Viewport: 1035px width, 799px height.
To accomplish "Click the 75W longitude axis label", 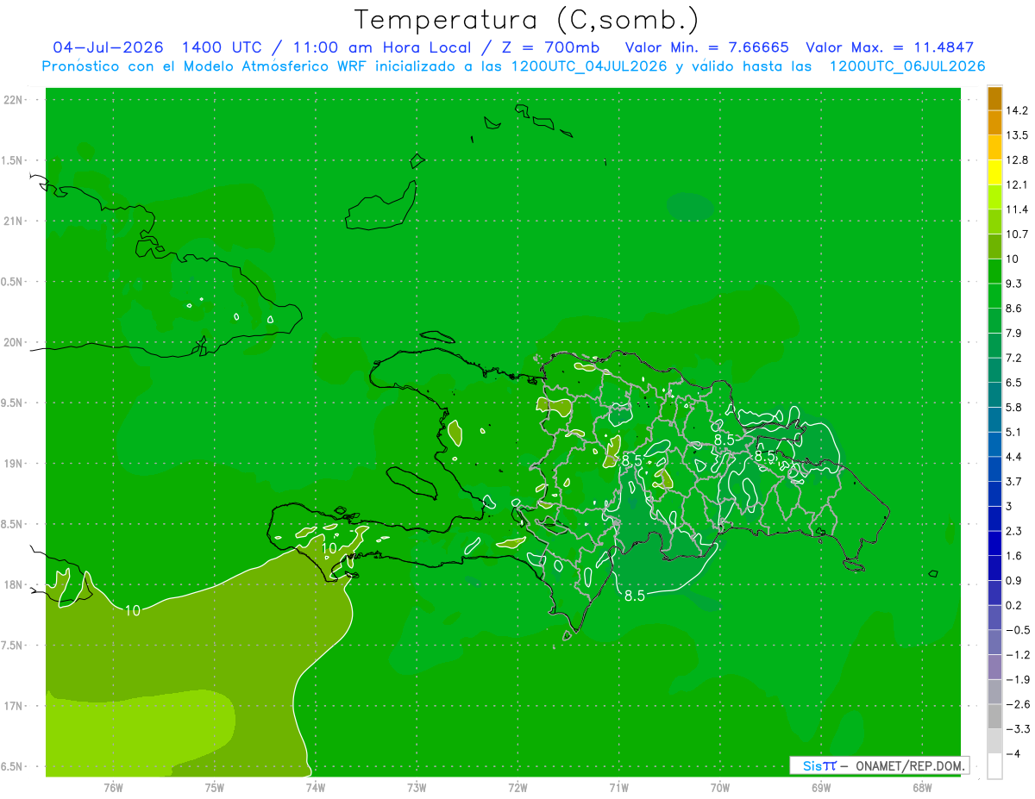I will coord(215,788).
